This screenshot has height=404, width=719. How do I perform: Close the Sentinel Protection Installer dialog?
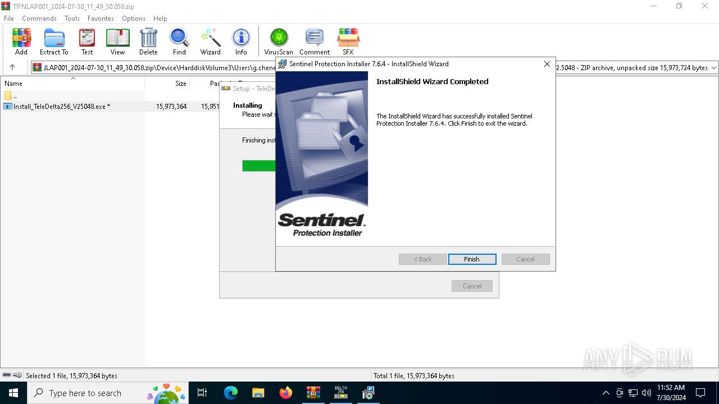pyautogui.click(x=547, y=64)
